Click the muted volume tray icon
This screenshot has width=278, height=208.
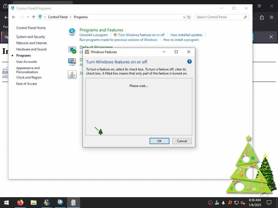click(243, 203)
